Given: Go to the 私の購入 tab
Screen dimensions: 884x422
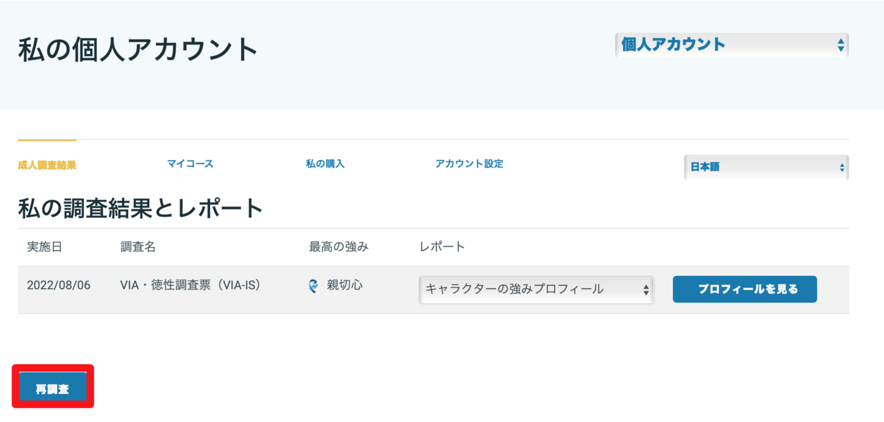Looking at the screenshot, I should pyautogui.click(x=325, y=164).
